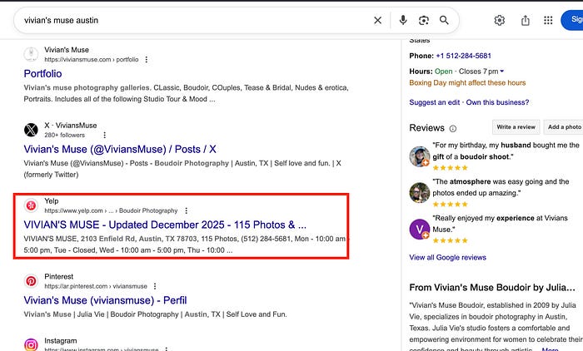
Task: Open search by image camera icon
Action: [423, 20]
